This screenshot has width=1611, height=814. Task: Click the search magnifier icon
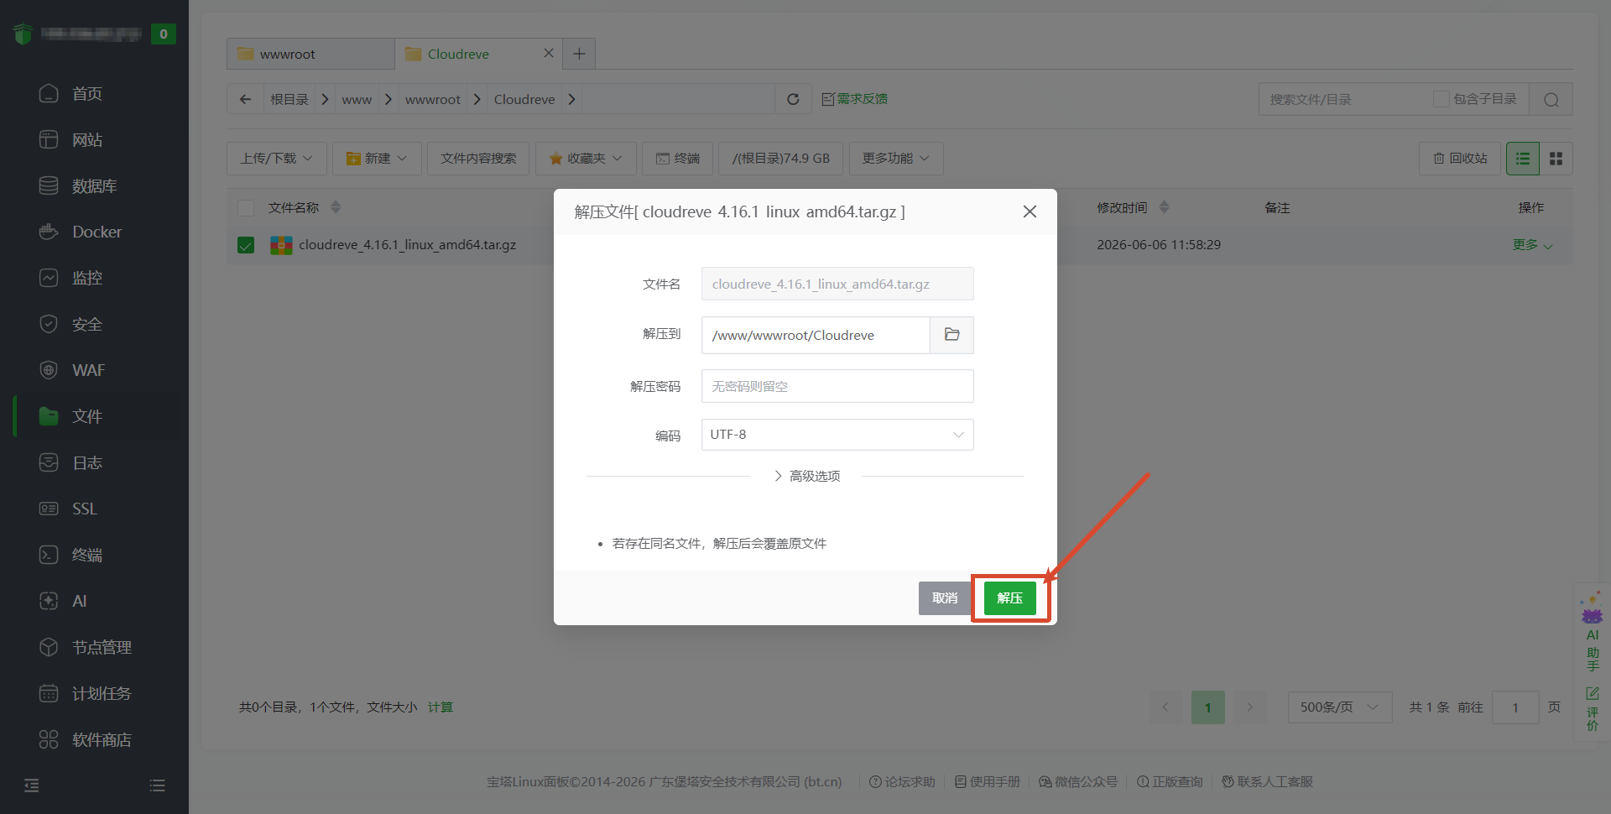click(x=1551, y=99)
